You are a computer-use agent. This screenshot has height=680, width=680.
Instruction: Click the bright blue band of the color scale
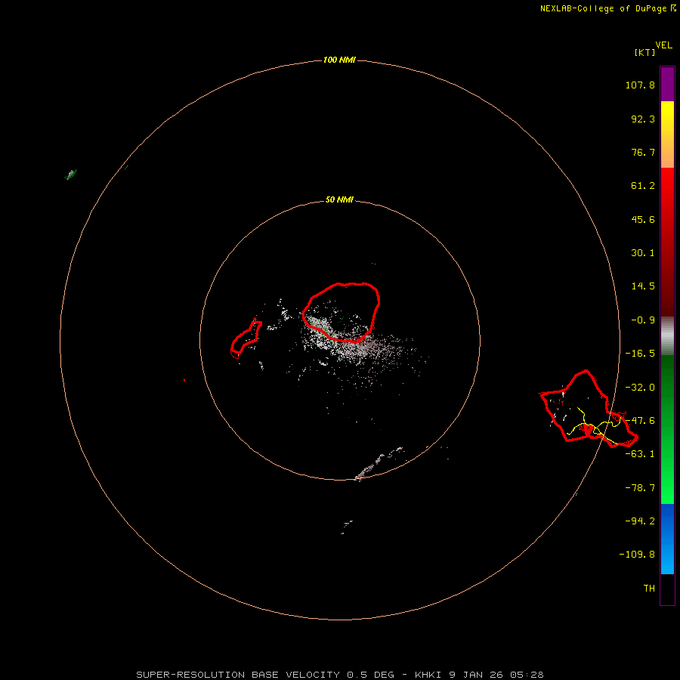click(x=667, y=539)
